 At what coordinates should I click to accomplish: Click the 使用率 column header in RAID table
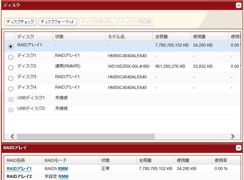[x=226, y=160]
